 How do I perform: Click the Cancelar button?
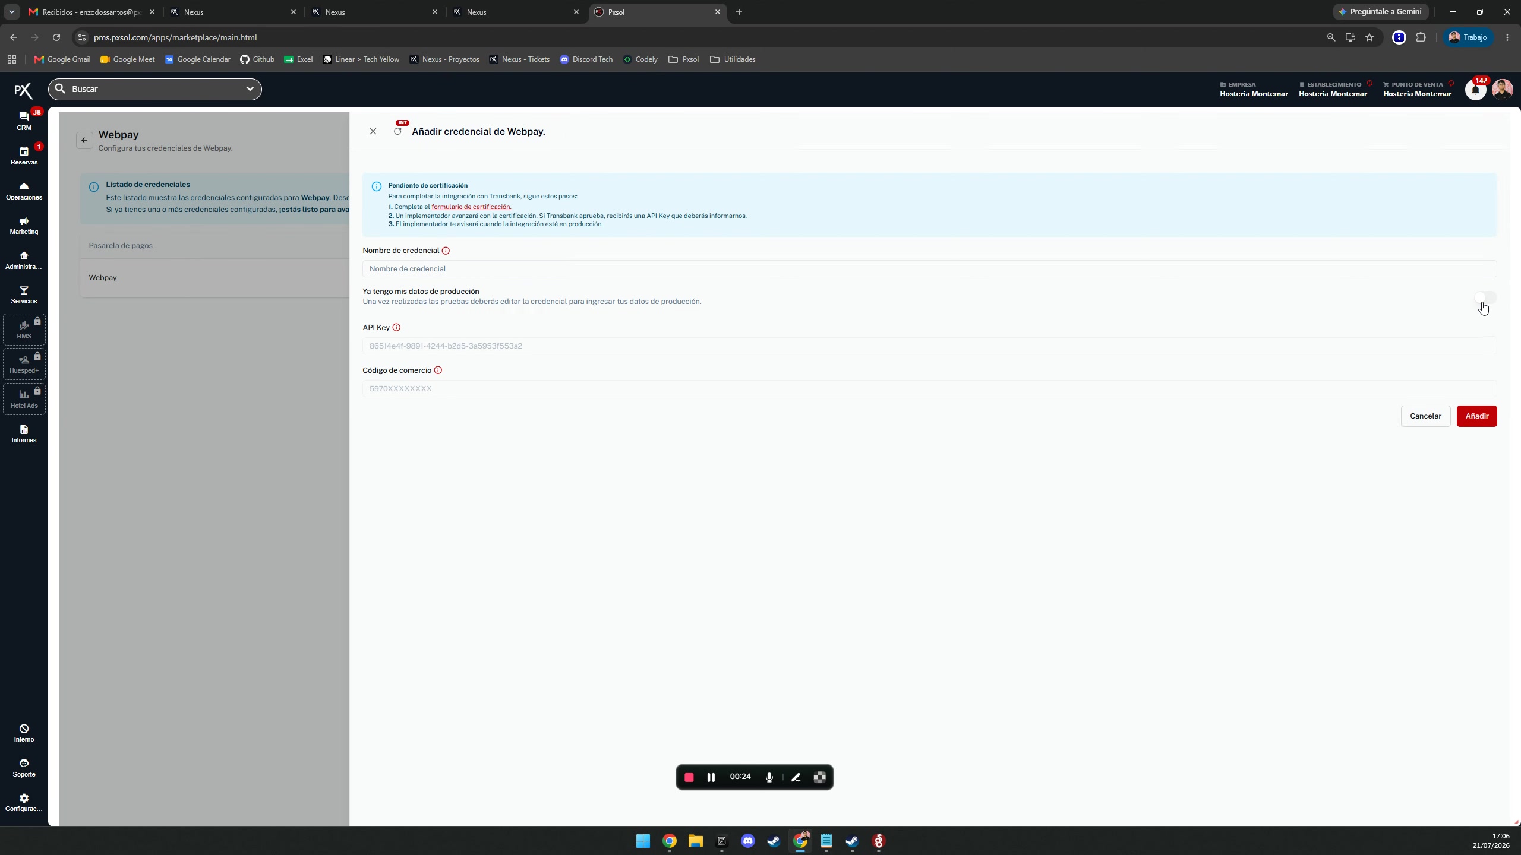click(1425, 416)
